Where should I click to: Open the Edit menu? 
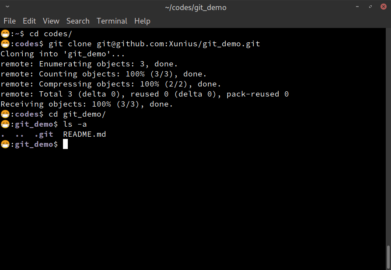click(29, 21)
